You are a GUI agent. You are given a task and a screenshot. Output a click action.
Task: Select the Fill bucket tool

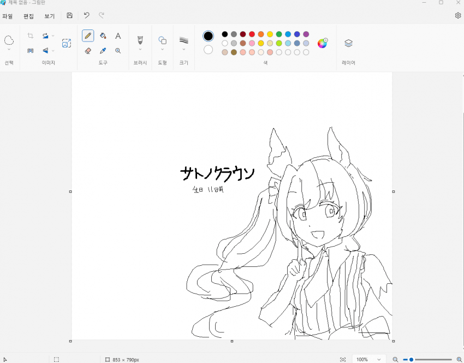(x=103, y=36)
